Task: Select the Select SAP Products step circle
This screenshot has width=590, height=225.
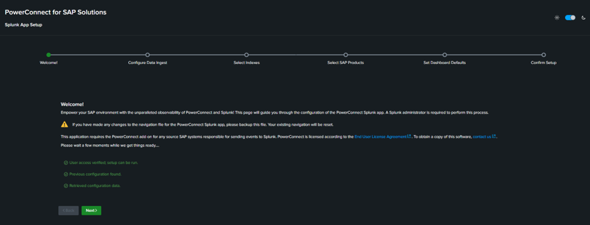Action: point(346,55)
